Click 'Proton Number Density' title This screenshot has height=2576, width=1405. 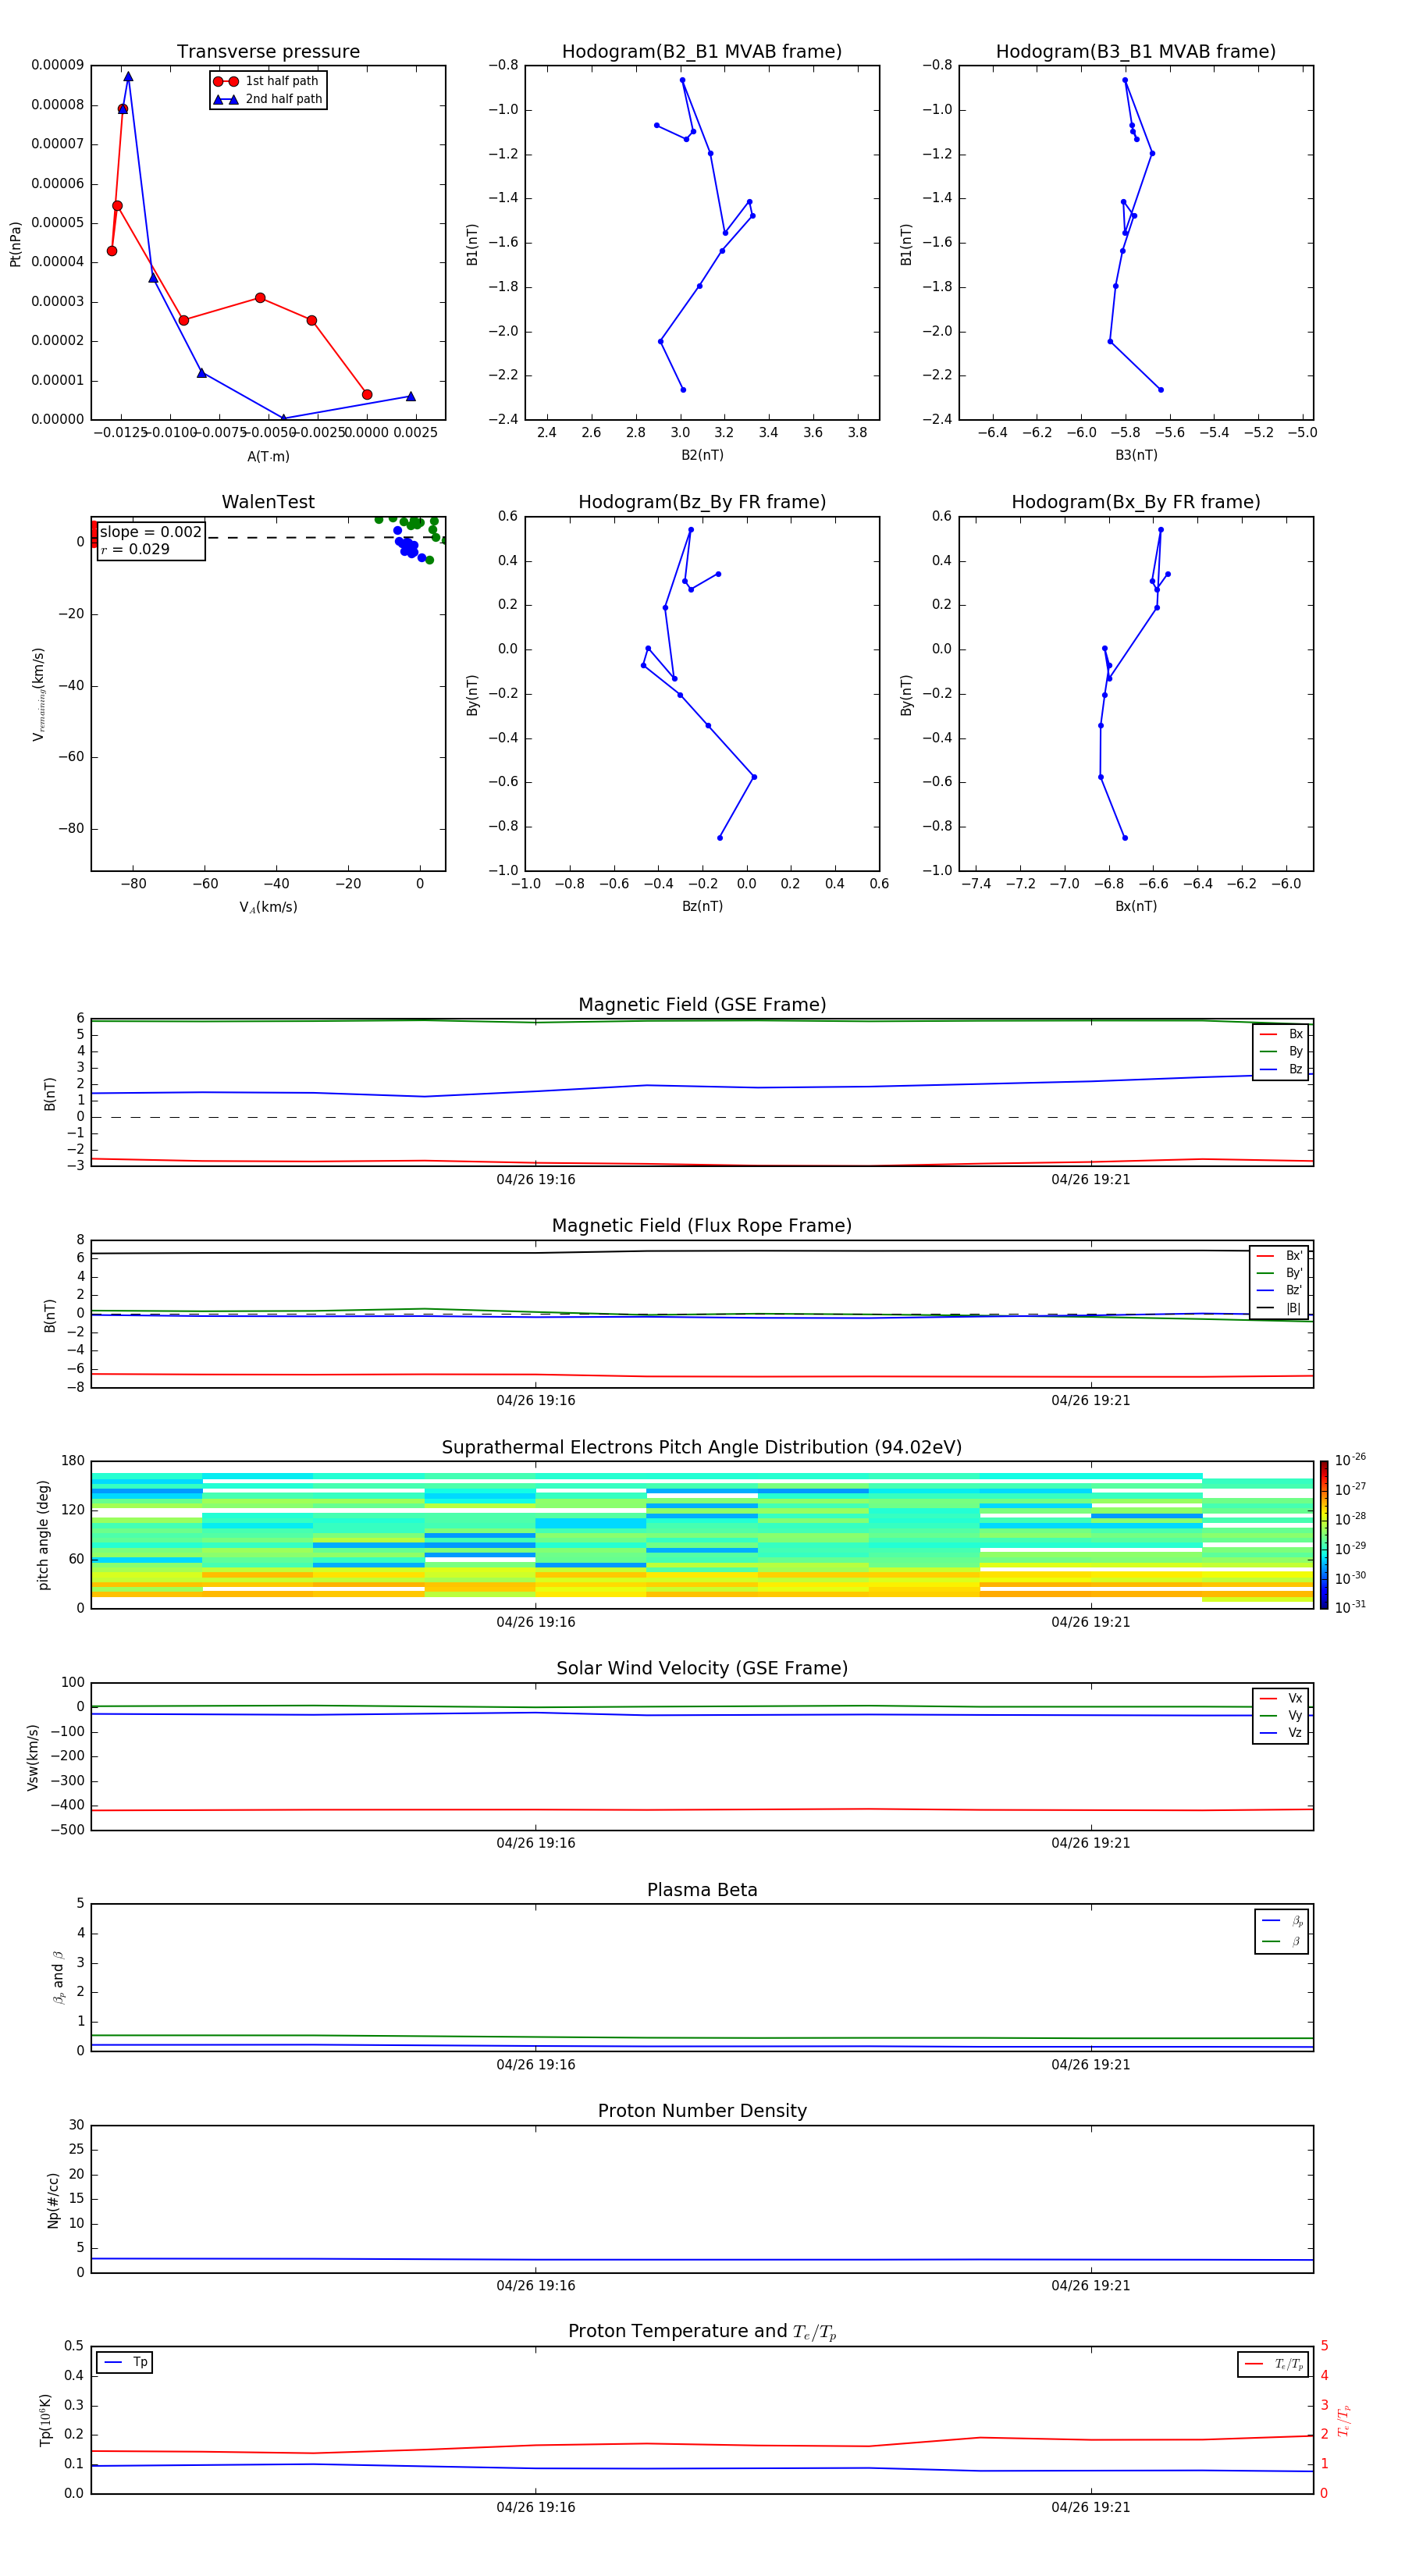click(702, 2111)
